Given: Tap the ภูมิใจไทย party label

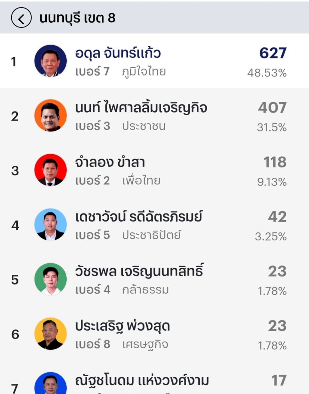Looking at the screenshot, I should click(144, 72).
